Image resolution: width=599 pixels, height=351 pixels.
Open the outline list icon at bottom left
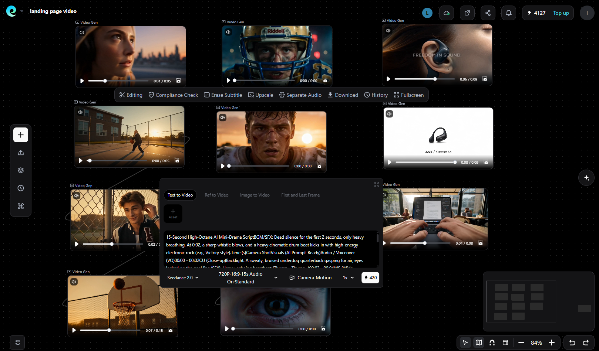(17, 343)
